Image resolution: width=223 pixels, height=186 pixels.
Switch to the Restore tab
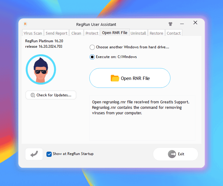[x=156, y=33]
